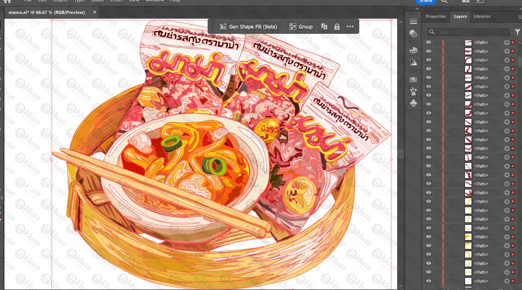
Task: Click the Layers list scroll-up arrow
Action: coord(520,42)
